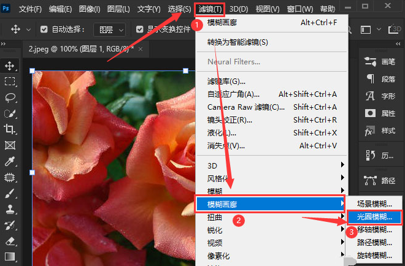Open the 编辑(E) menu

60,9
